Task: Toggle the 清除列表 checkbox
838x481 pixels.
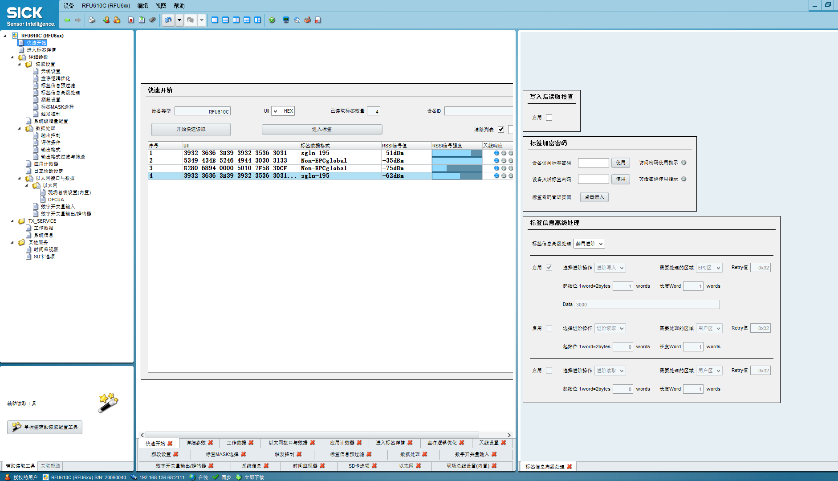Action: click(501, 130)
